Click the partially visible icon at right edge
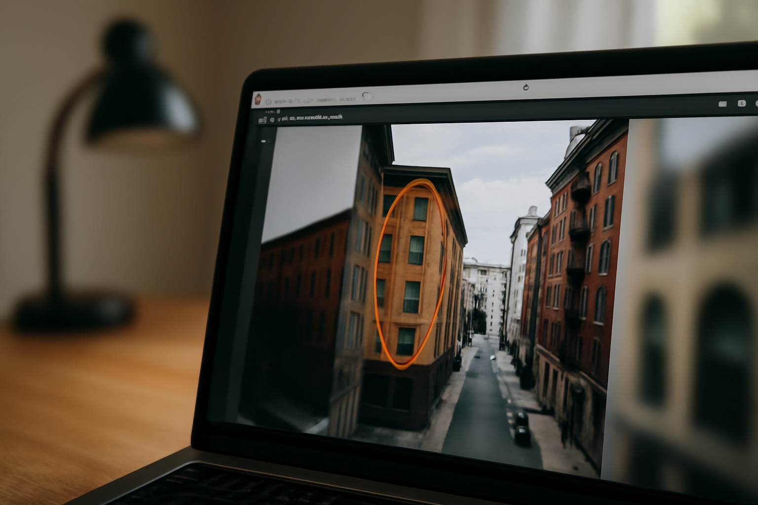This screenshot has height=505, width=758. pos(757,104)
